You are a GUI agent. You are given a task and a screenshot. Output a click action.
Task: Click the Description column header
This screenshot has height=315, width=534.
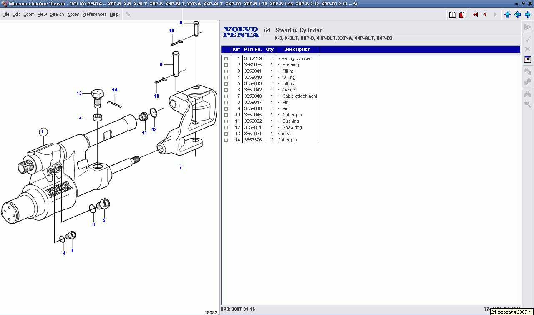click(297, 49)
